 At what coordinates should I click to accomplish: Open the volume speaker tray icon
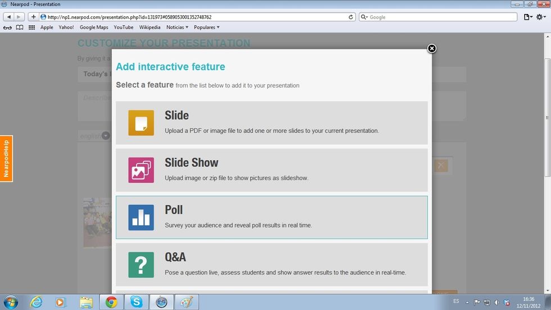pyautogui.click(x=496, y=302)
